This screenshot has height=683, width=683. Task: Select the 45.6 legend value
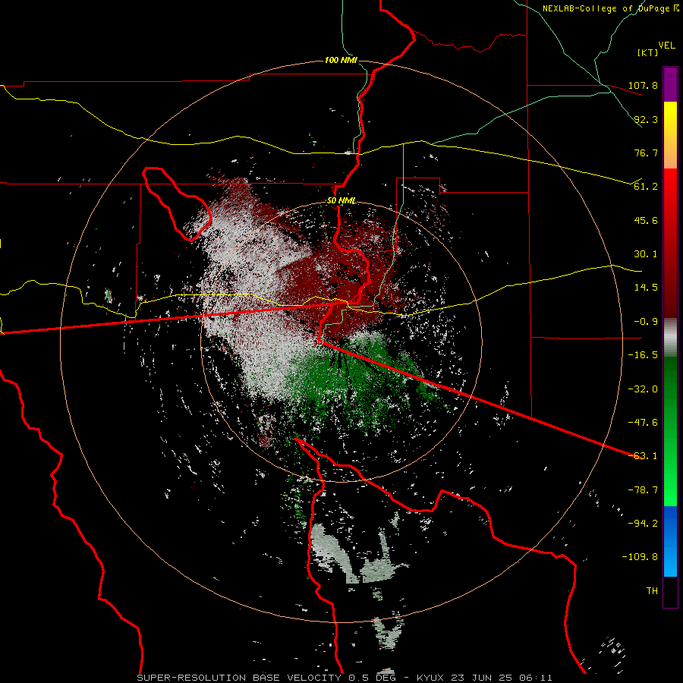coord(646,220)
